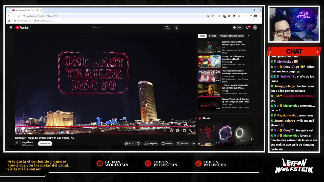Open options for Bye 2025 Hatsune Miku video
This screenshot has width=324, height=182.
[x=251, y=42]
